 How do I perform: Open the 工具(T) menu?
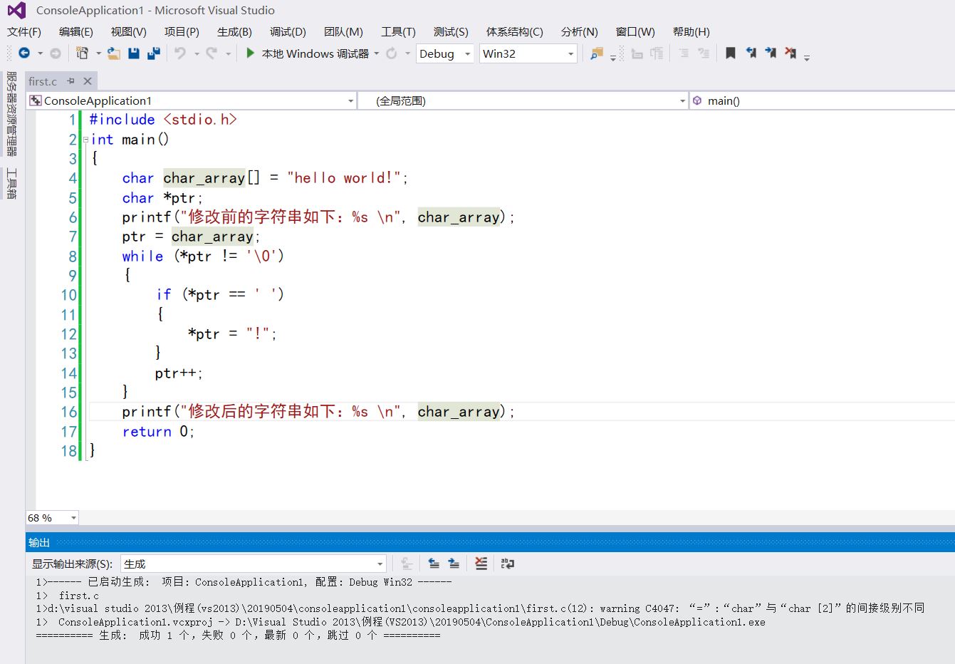coord(398,31)
